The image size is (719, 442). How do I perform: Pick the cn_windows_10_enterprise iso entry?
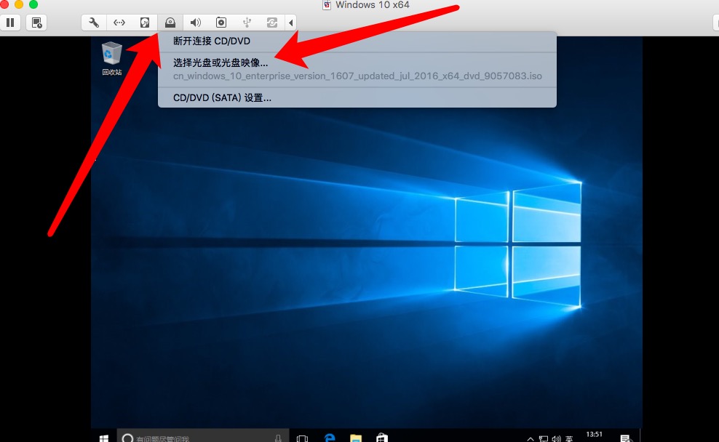357,76
